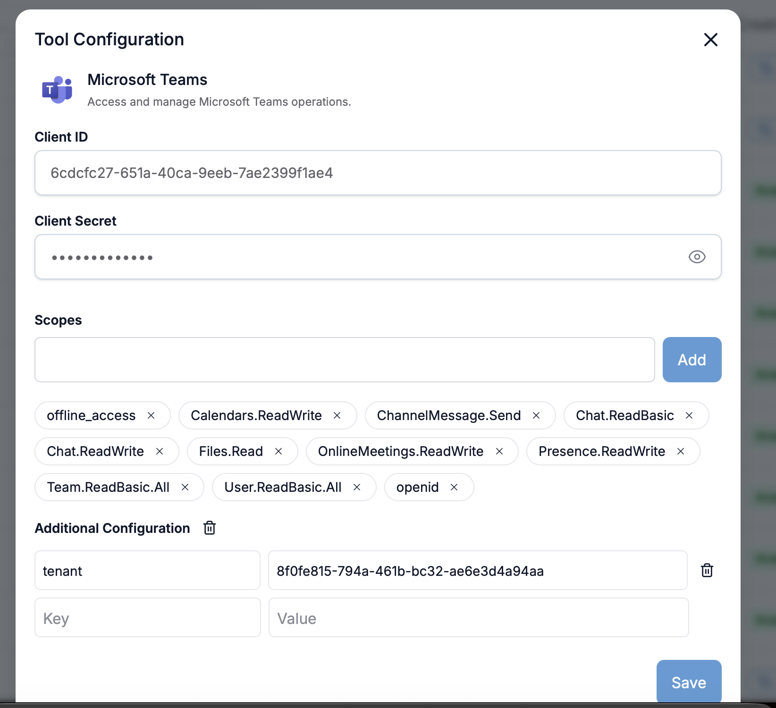Save the tool configuration
776x708 pixels.
point(689,682)
